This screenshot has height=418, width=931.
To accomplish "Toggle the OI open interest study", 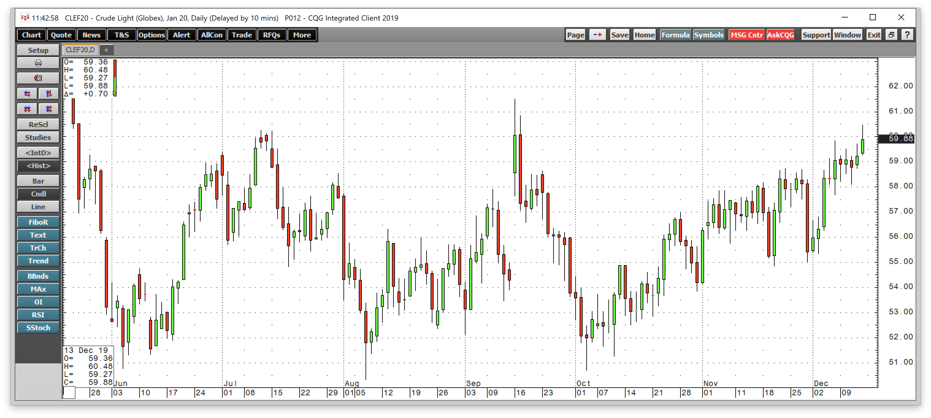I will (x=38, y=302).
